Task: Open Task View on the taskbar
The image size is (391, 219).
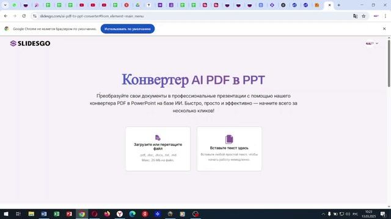Action: pyautogui.click(x=18, y=214)
